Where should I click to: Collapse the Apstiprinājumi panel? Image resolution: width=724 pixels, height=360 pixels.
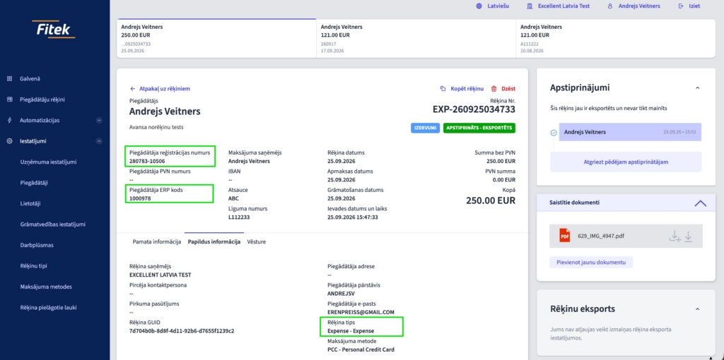coord(697,88)
